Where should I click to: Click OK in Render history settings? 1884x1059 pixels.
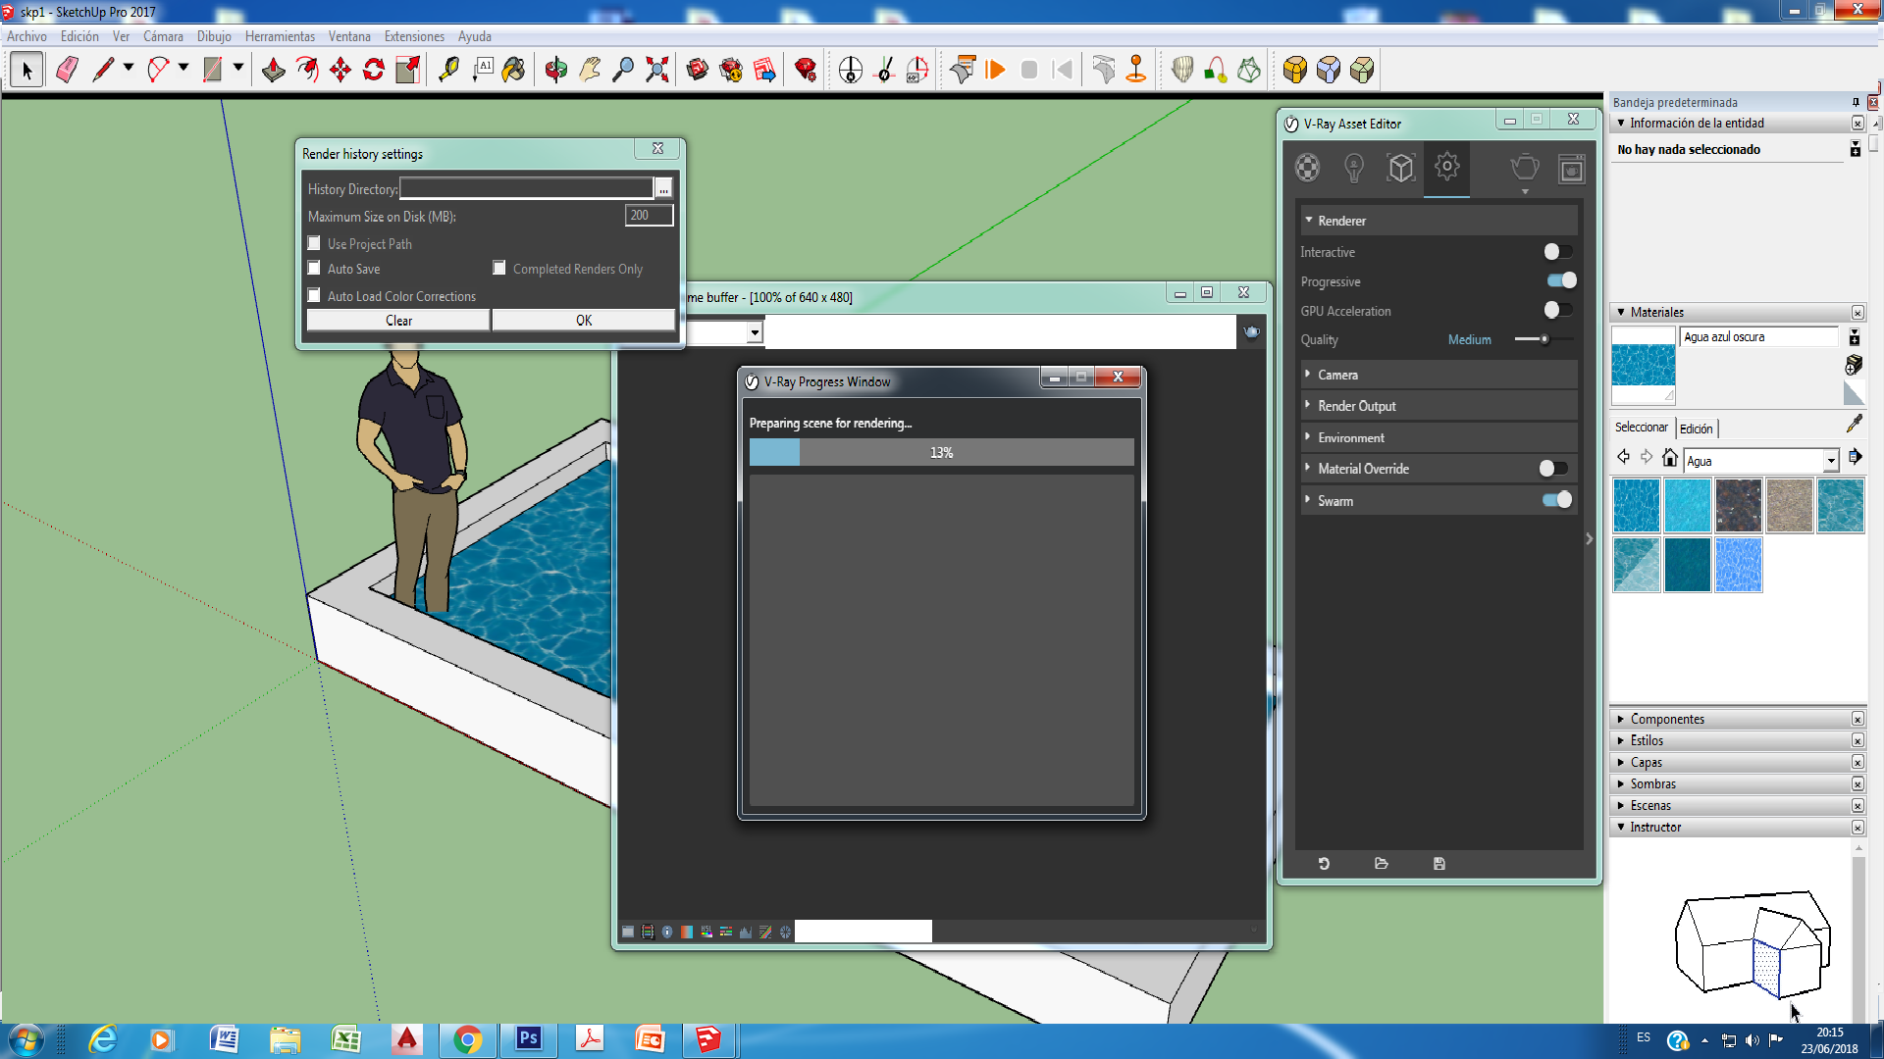[x=583, y=321]
